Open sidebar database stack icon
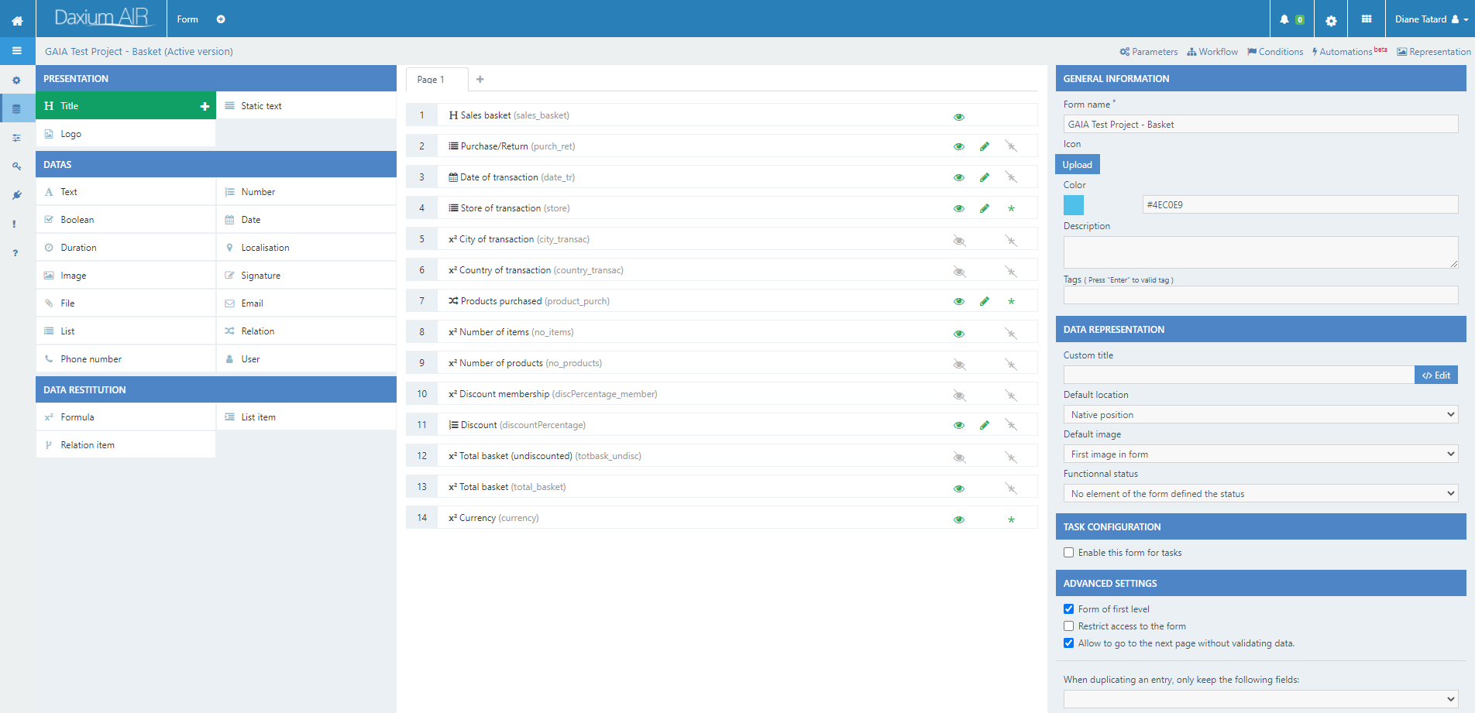Viewport: 1475px width, 713px height. click(16, 109)
